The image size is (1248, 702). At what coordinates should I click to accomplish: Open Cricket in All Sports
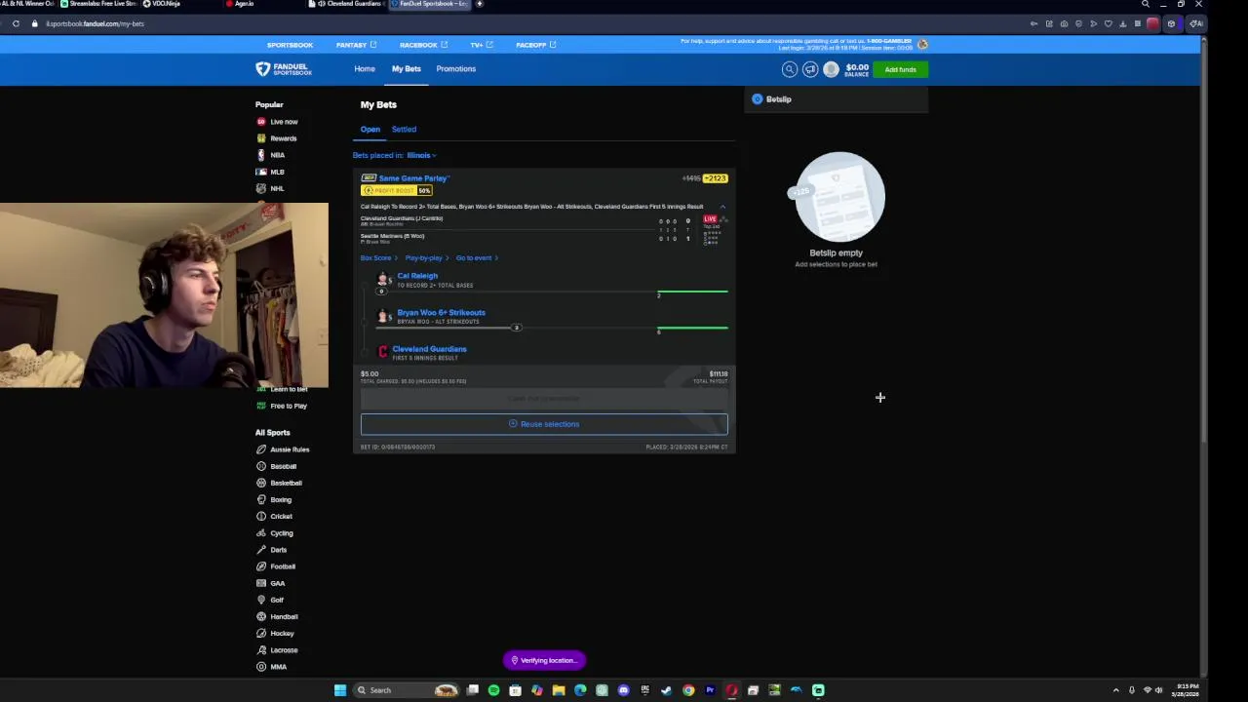tap(274, 516)
